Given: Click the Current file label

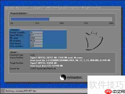Looking at the screenshot, I should click(x=14, y=69).
